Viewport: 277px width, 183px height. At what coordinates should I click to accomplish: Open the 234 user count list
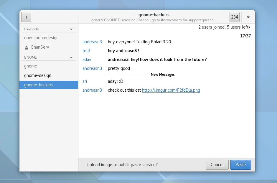click(235, 17)
